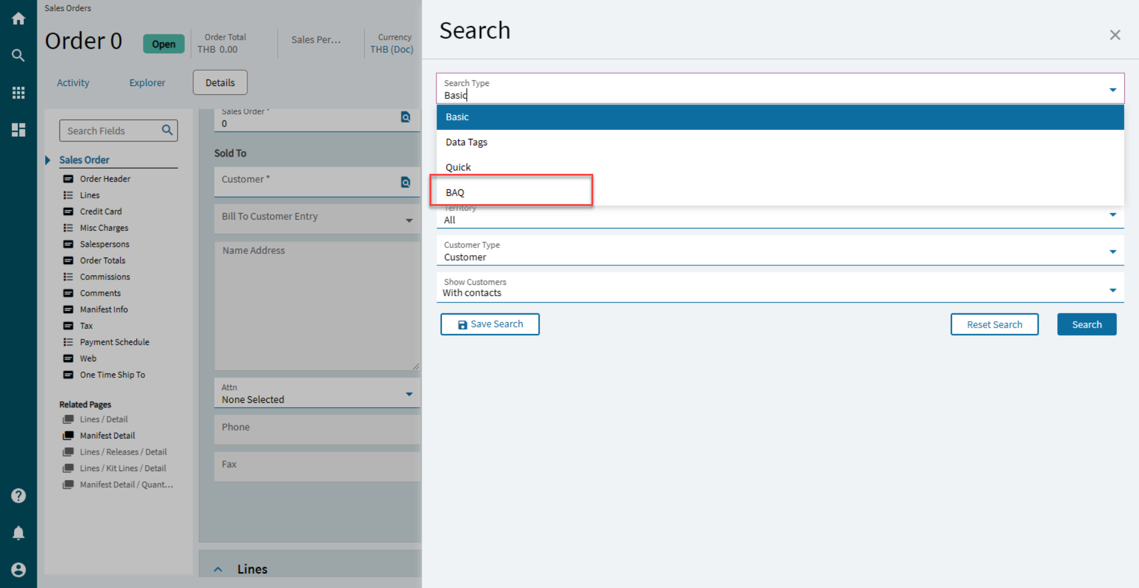Viewport: 1139px width, 588px height.
Task: Click the Home icon in sidebar
Action: point(18,19)
